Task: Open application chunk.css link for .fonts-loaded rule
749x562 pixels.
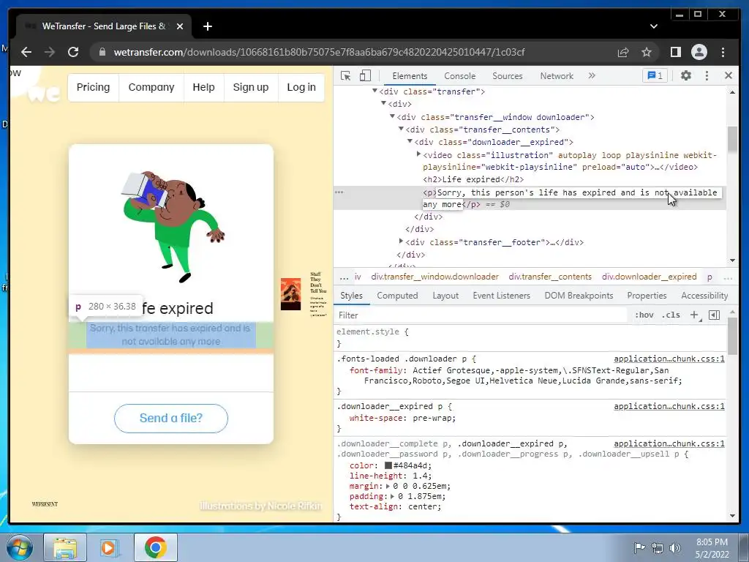Action: click(x=669, y=359)
